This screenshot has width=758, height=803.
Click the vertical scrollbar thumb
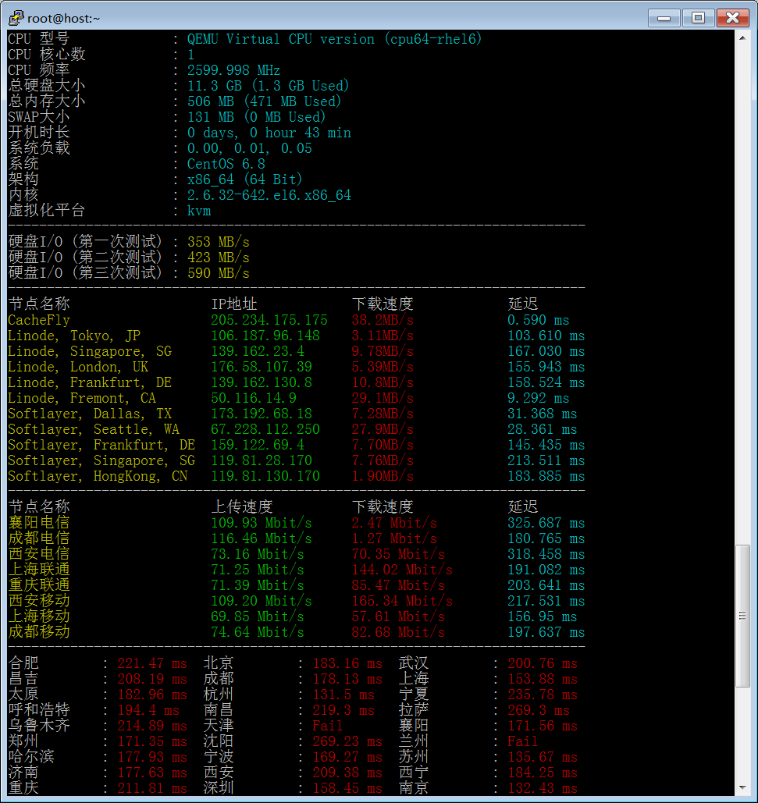click(742, 616)
